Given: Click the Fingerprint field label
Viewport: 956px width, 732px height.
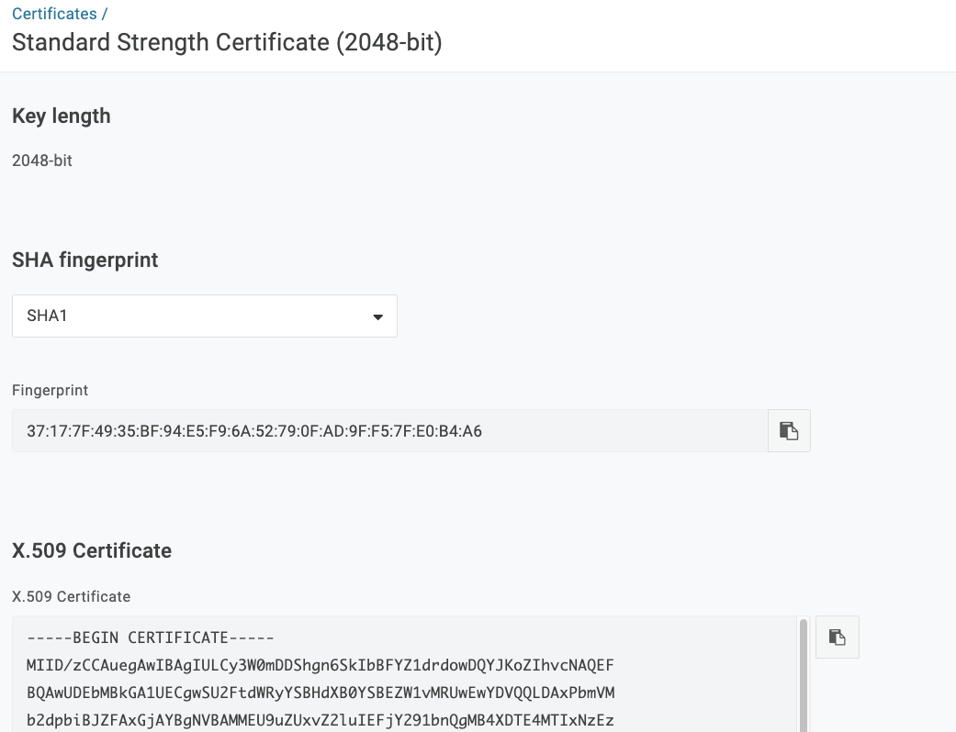Looking at the screenshot, I should coord(50,391).
